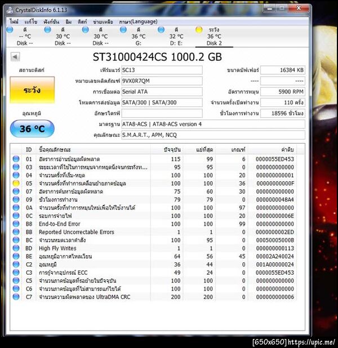Click the ค่าดิบ (Raw value) column header
The image size is (338, 348).
pos(272,150)
